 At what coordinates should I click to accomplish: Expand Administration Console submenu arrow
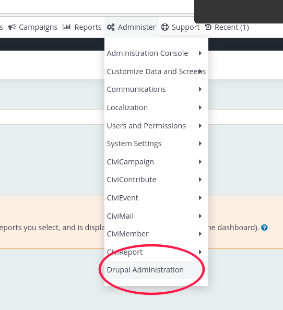200,53
